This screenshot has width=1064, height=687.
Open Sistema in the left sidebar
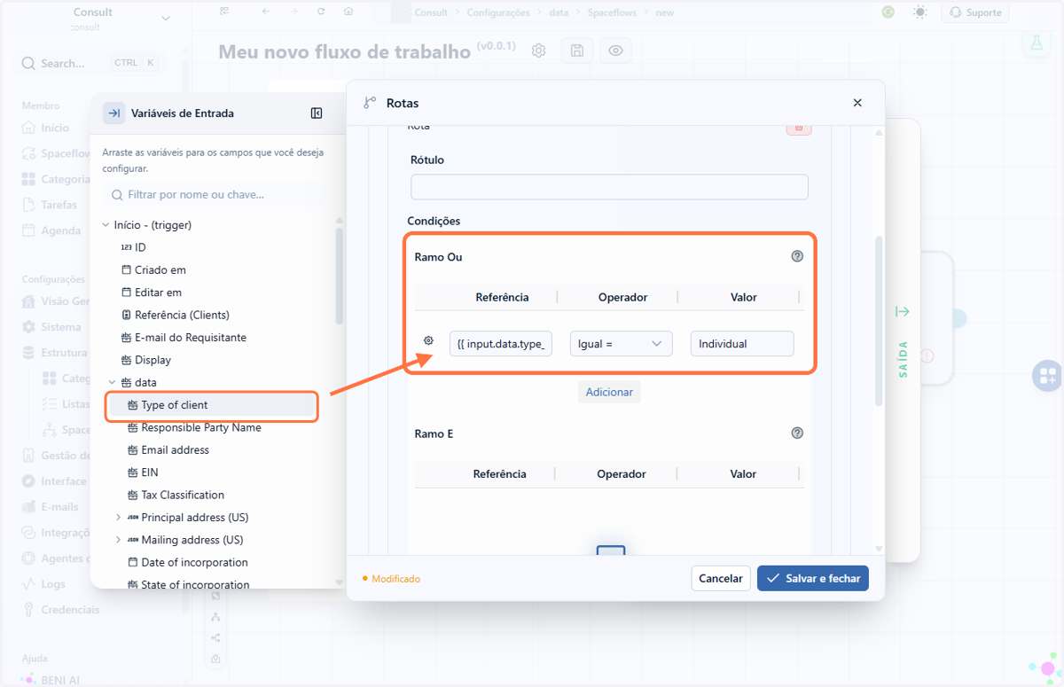tap(60, 327)
